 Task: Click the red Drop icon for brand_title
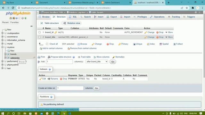[x=157, y=37]
